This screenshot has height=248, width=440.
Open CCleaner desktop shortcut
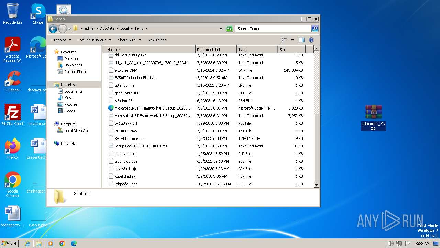click(x=12, y=81)
